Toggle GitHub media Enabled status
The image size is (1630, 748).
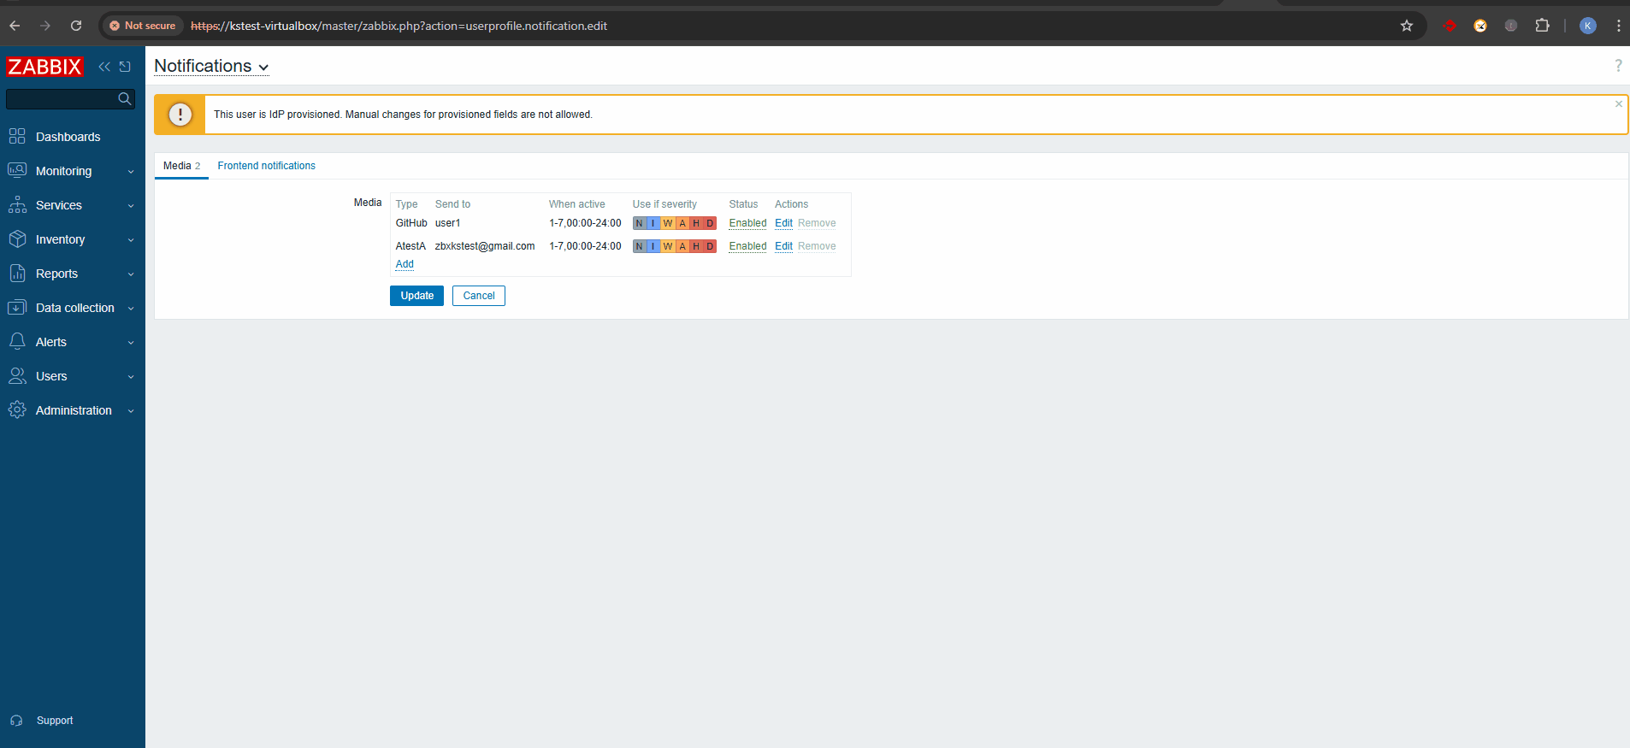(x=747, y=223)
